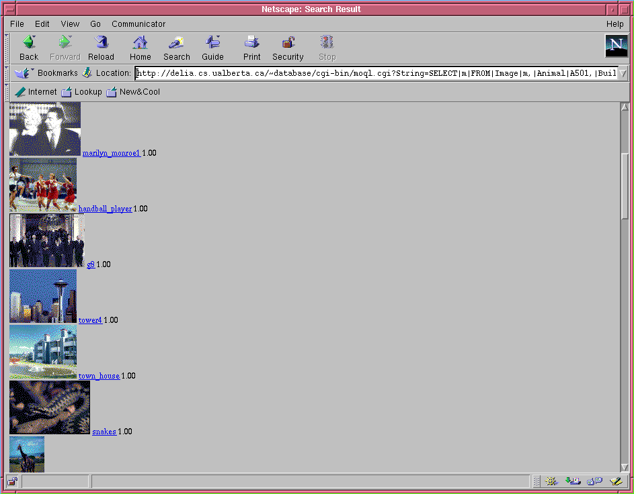Click the g8 group photo thumbnail

pos(47,240)
